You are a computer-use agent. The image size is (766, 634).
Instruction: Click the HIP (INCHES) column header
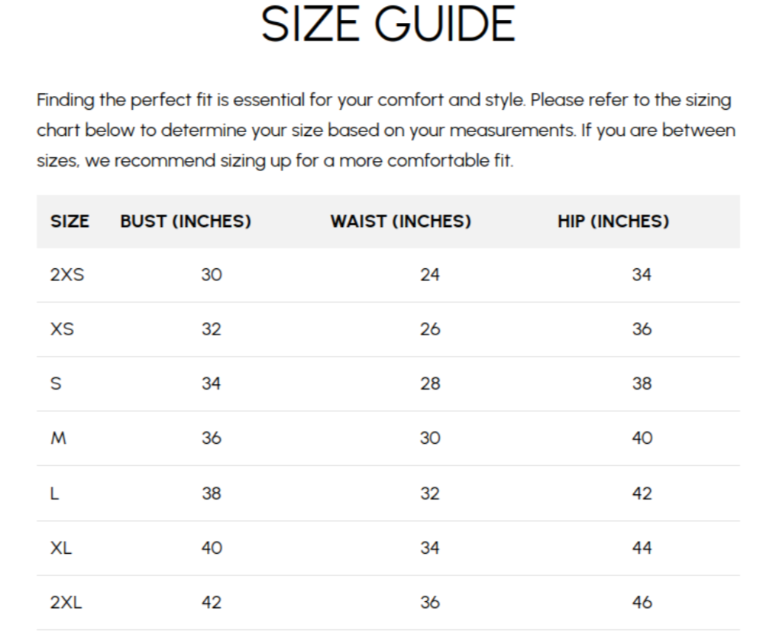613,222
